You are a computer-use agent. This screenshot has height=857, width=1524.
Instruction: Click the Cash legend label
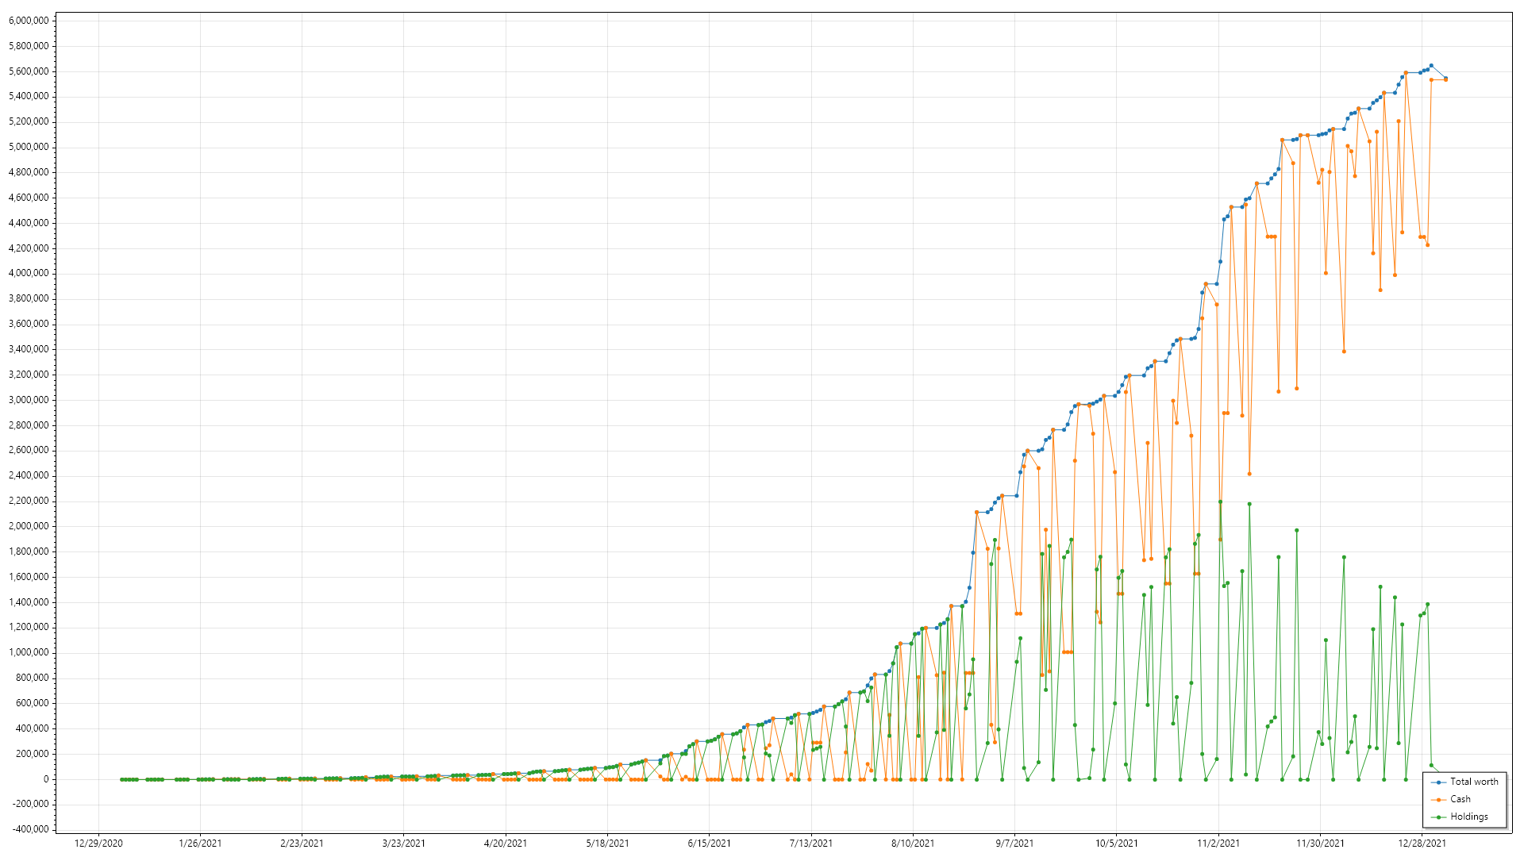[1460, 799]
